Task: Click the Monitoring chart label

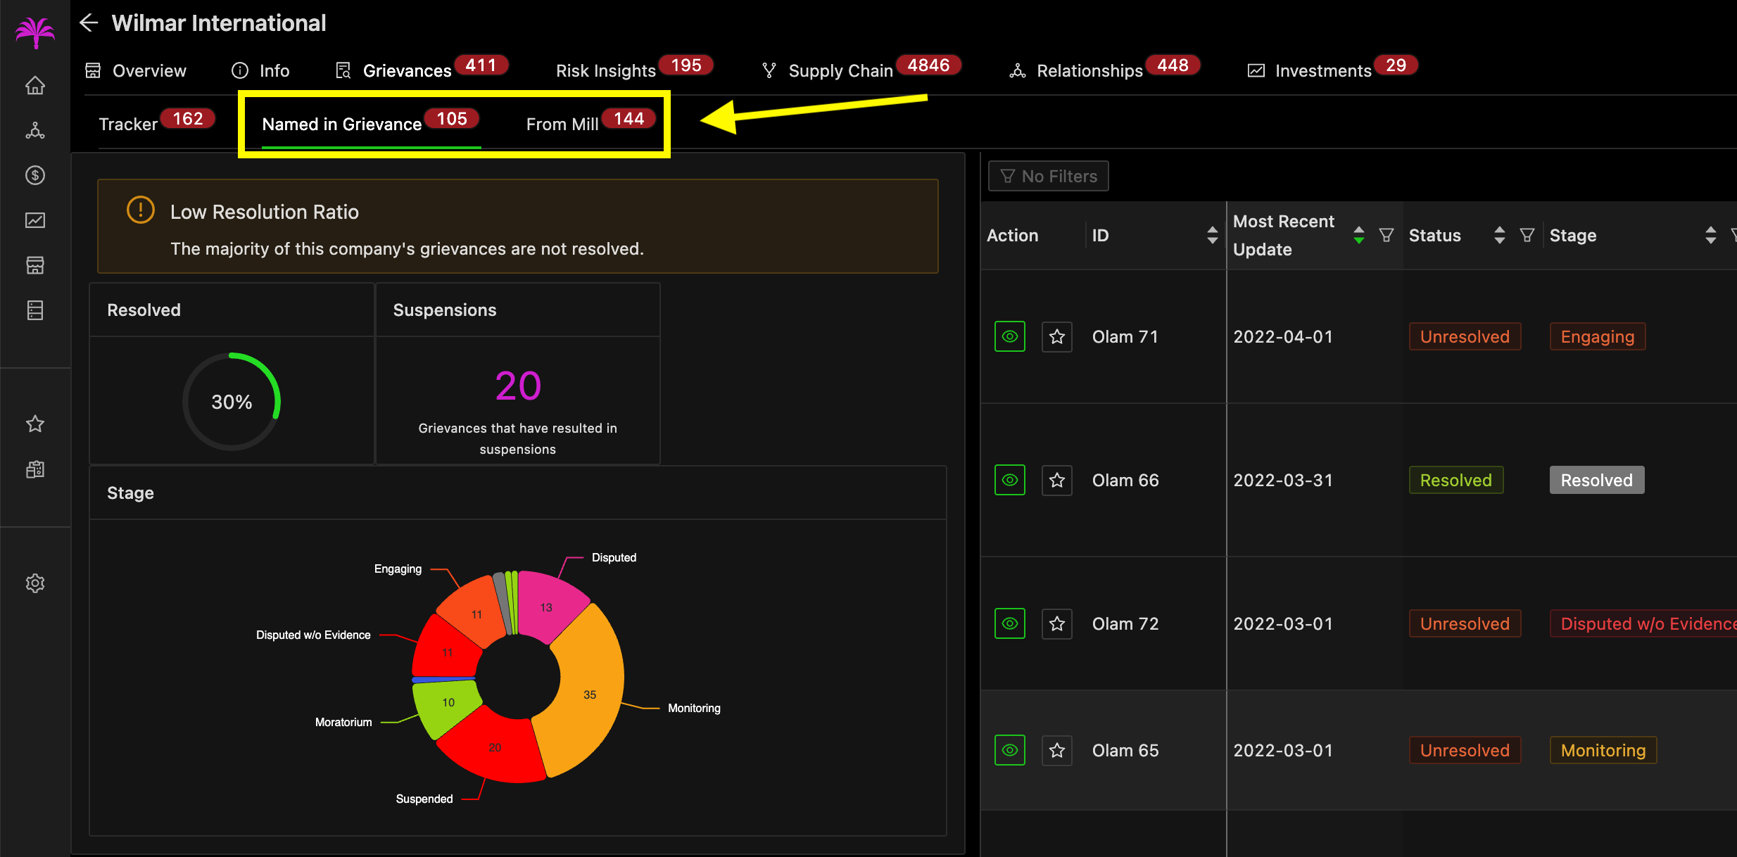Action: tap(694, 708)
